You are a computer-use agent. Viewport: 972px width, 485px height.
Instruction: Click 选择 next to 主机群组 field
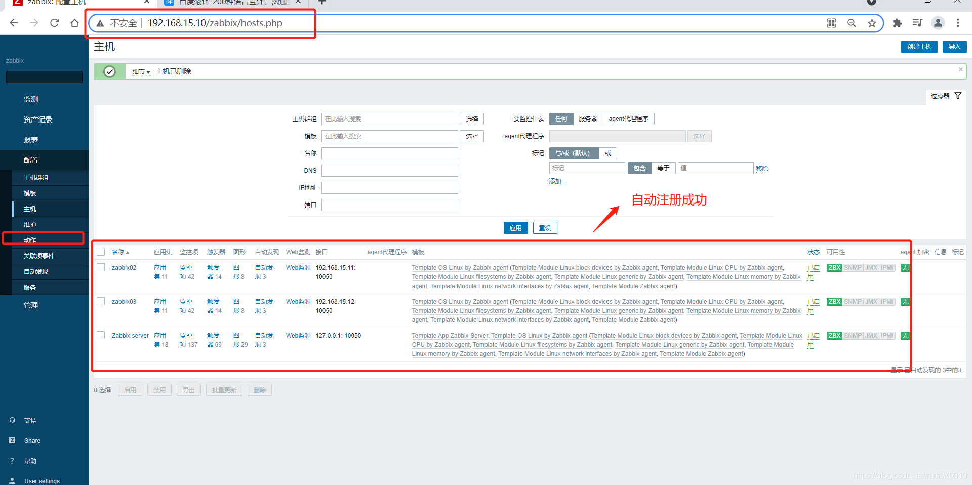(x=472, y=119)
